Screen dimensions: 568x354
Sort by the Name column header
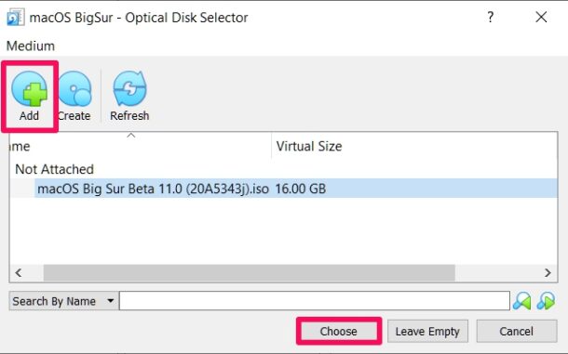(x=141, y=146)
